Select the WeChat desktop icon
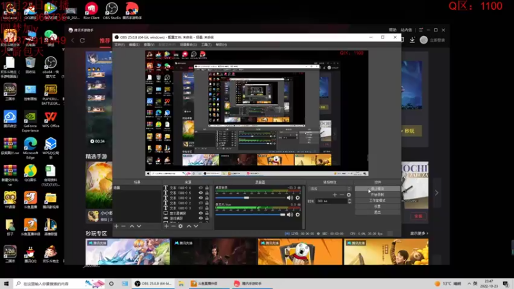 pyautogui.click(x=51, y=37)
